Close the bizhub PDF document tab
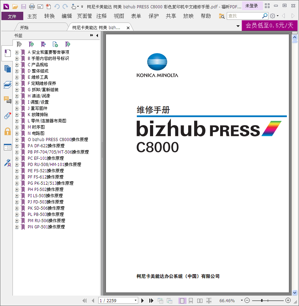The image size is (299, 306). (128, 28)
